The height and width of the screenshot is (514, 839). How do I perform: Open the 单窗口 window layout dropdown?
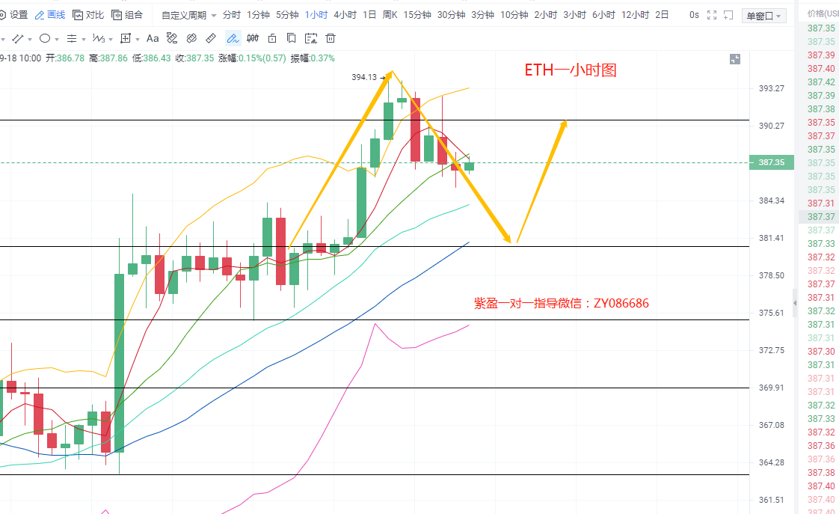tap(764, 16)
